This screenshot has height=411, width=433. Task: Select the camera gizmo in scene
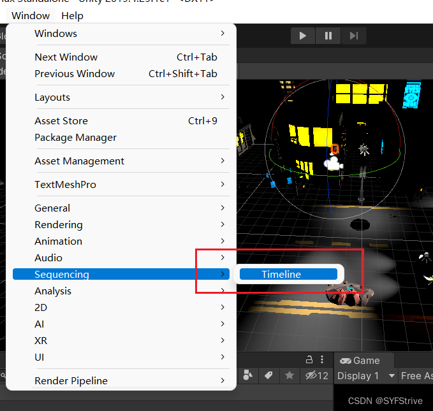[334, 163]
